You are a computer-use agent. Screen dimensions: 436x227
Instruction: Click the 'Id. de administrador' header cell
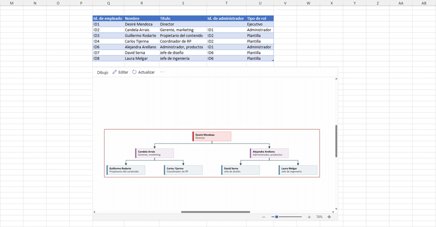point(226,18)
